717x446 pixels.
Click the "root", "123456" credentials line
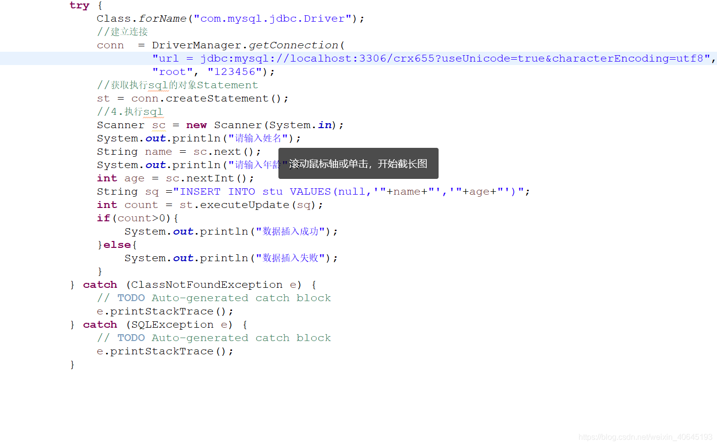click(213, 72)
